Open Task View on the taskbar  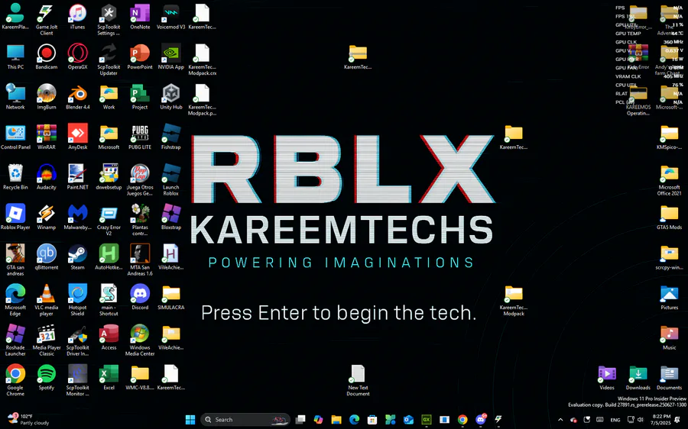300,419
